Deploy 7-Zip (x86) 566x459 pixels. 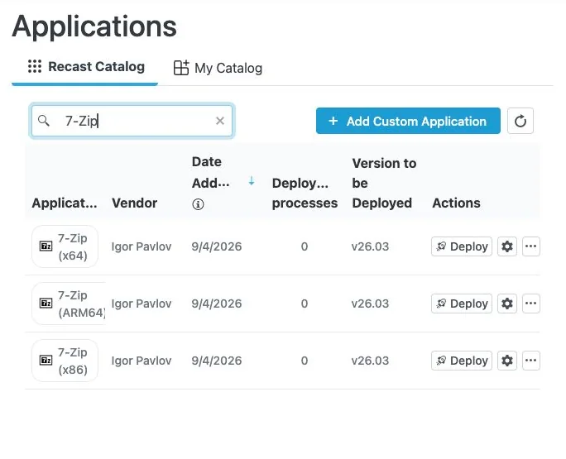click(461, 361)
